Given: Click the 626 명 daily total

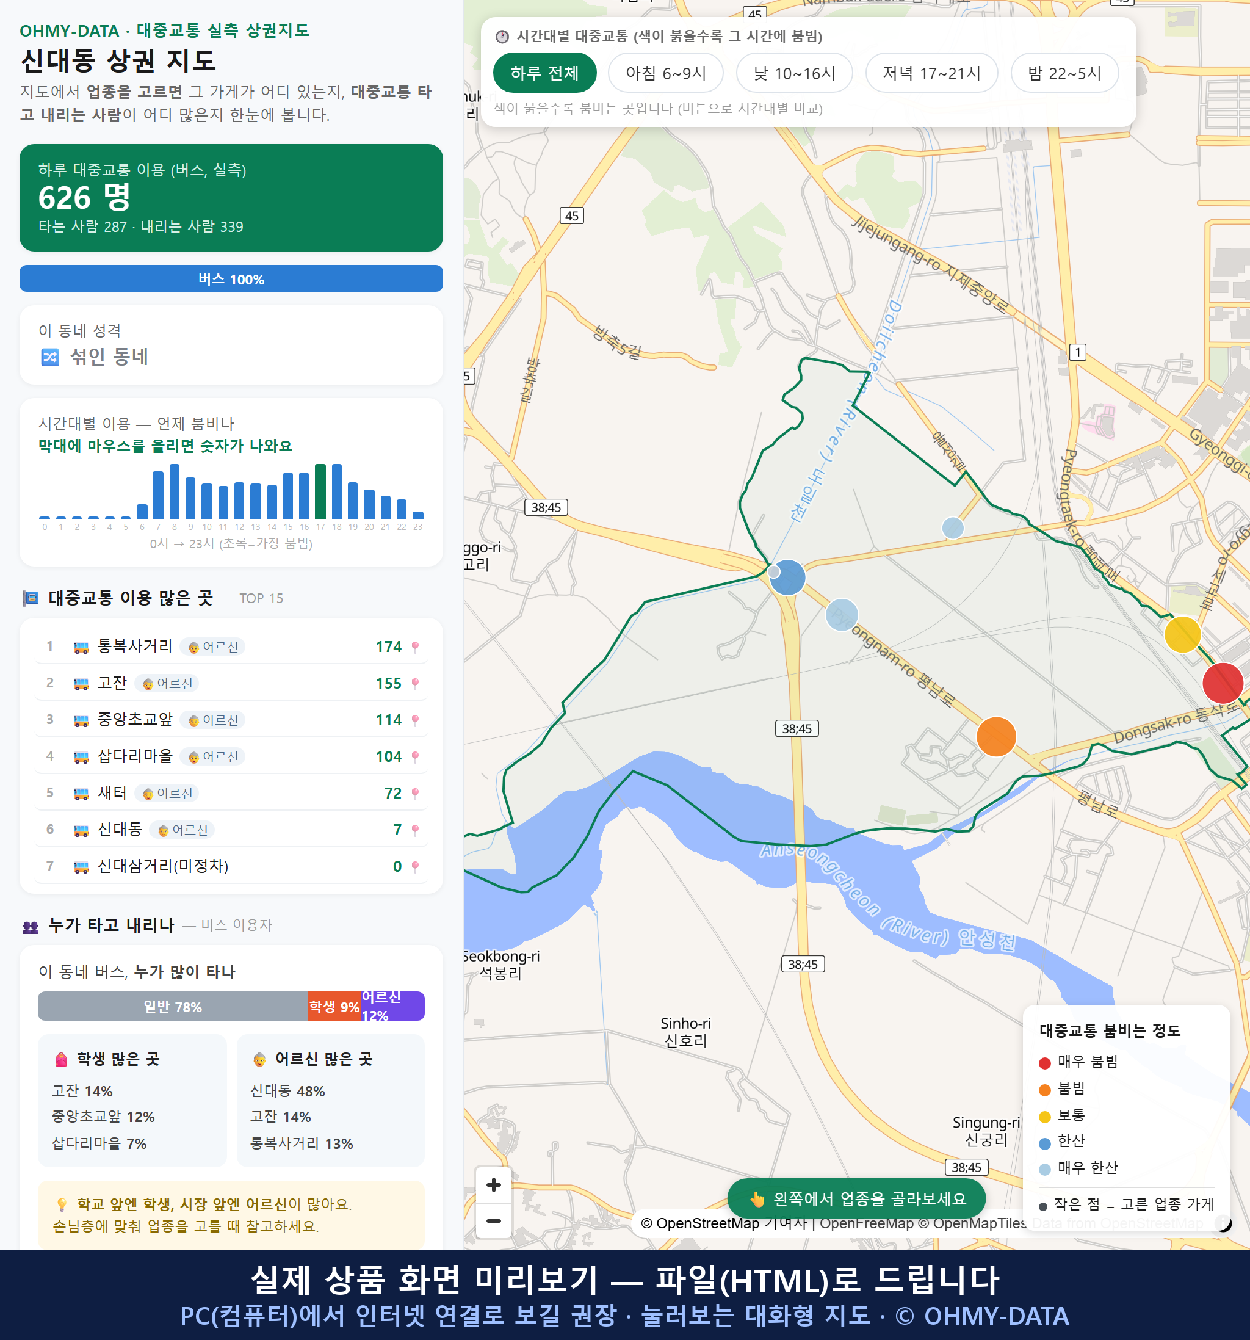Looking at the screenshot, I should [x=84, y=198].
